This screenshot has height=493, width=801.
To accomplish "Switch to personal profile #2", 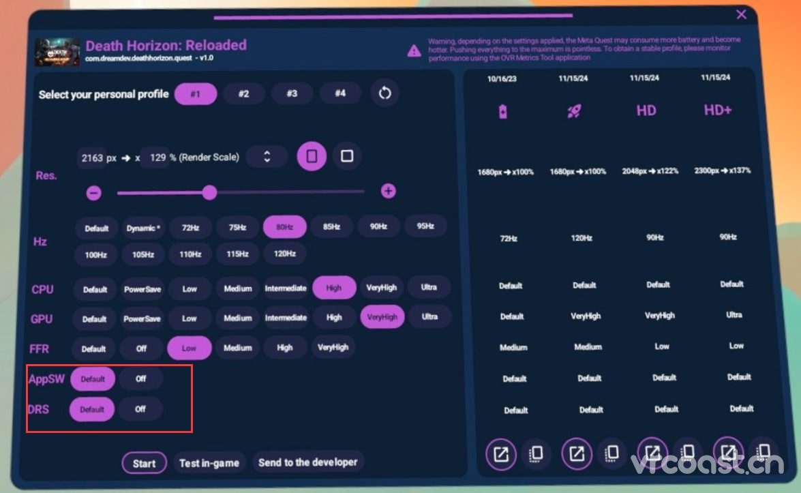I will point(243,94).
